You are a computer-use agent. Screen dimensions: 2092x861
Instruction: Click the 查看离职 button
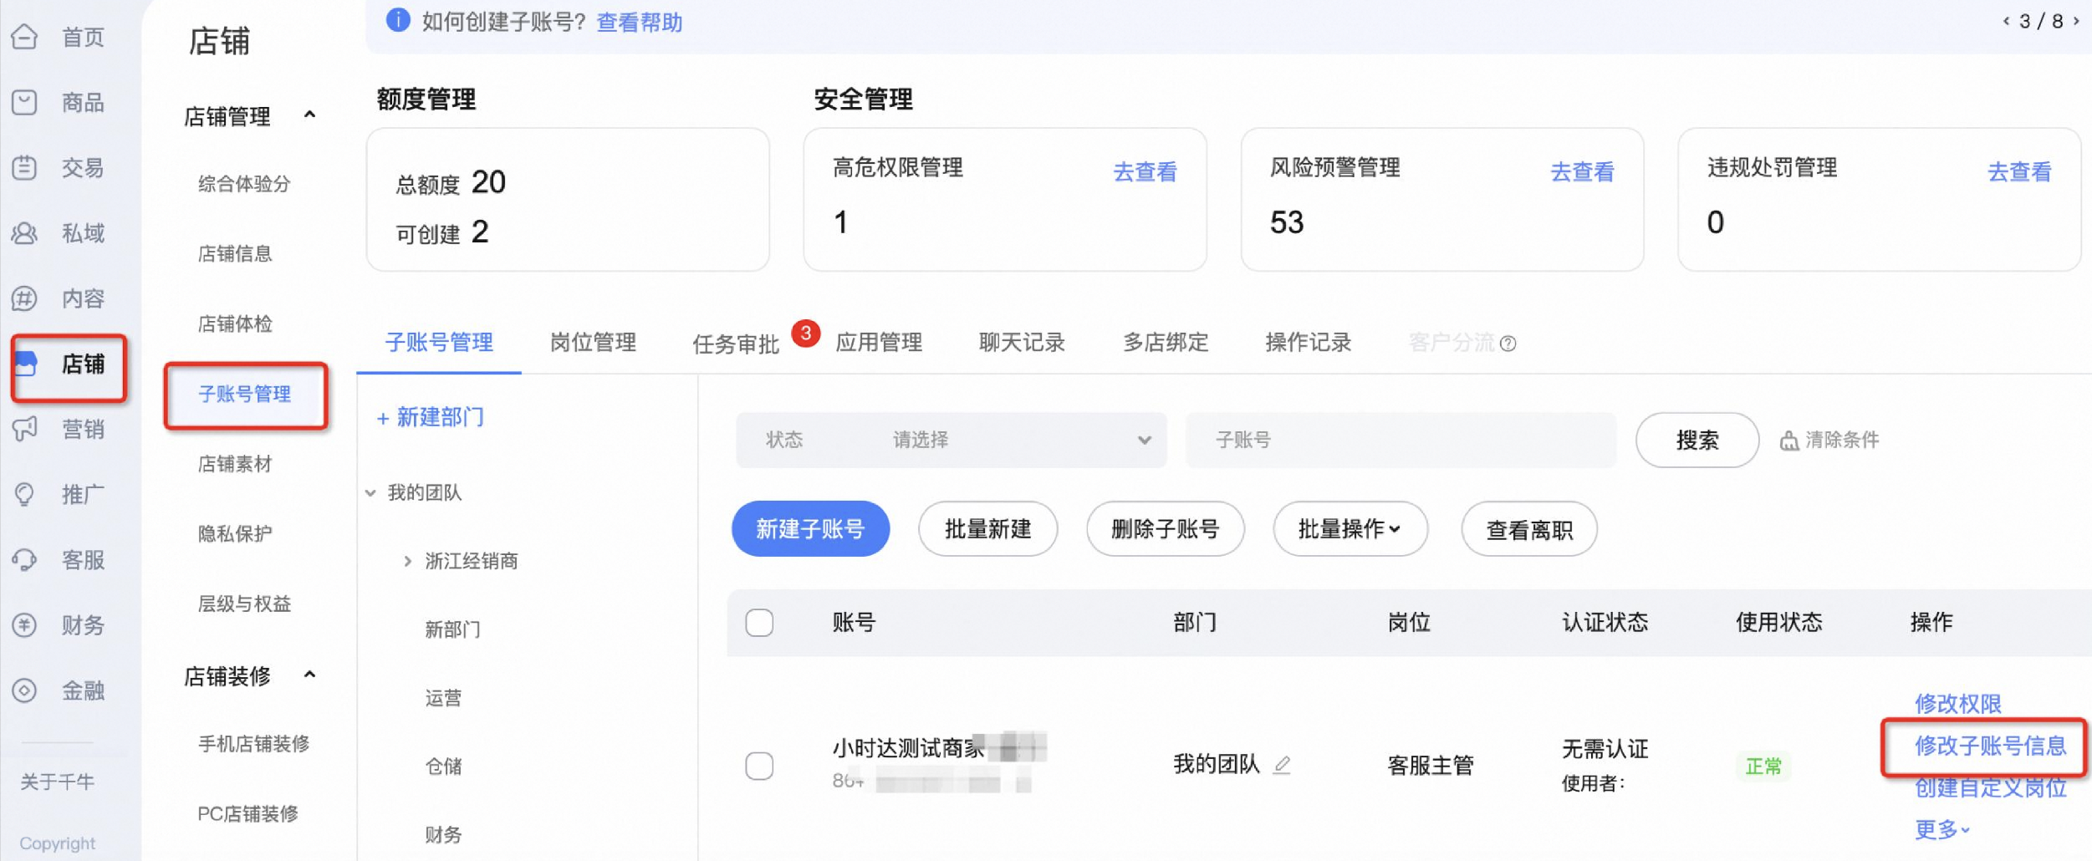coord(1529,529)
